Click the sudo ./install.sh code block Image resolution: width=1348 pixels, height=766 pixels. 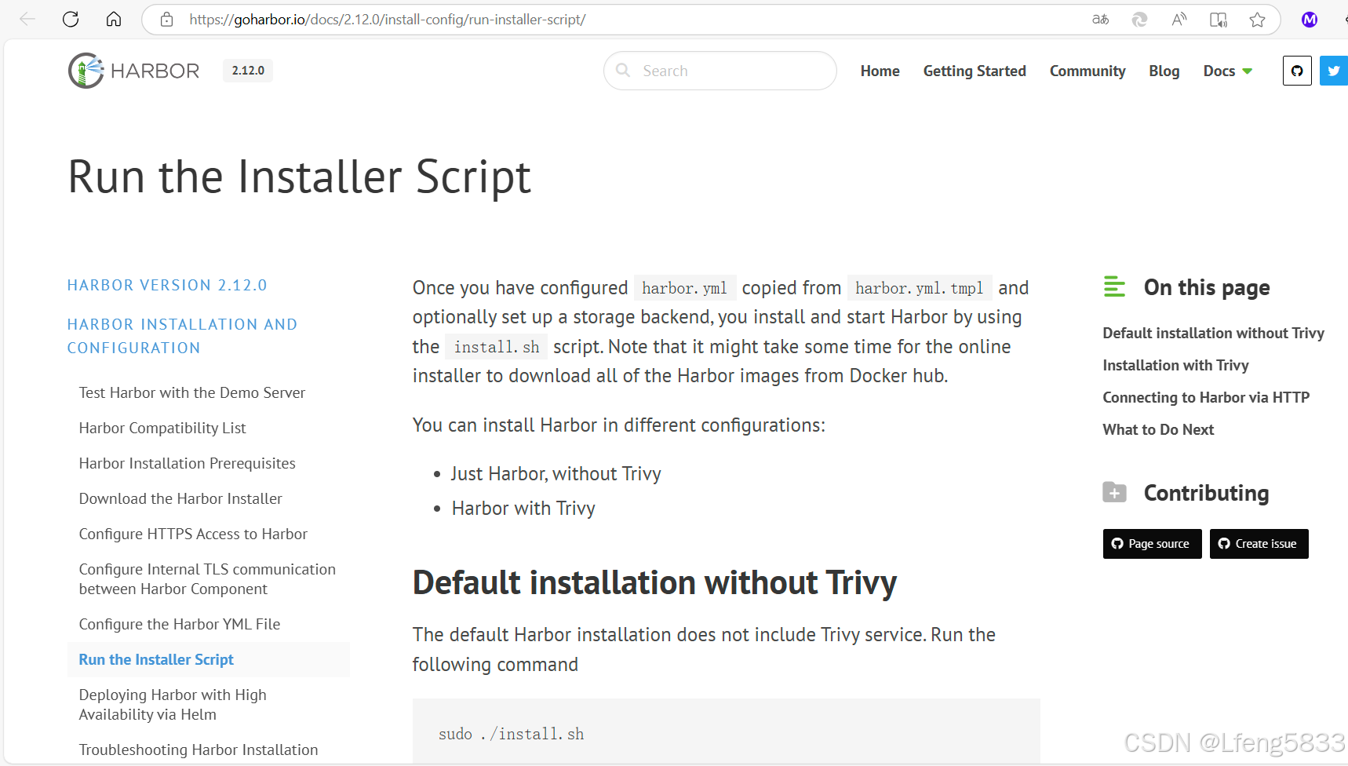click(726, 731)
